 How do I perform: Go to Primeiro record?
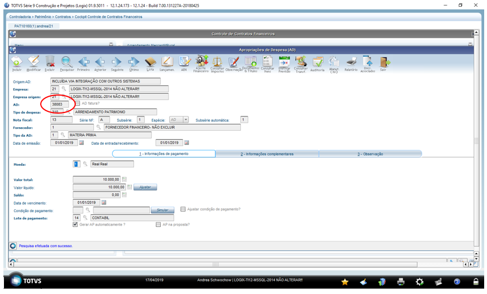(x=84, y=62)
